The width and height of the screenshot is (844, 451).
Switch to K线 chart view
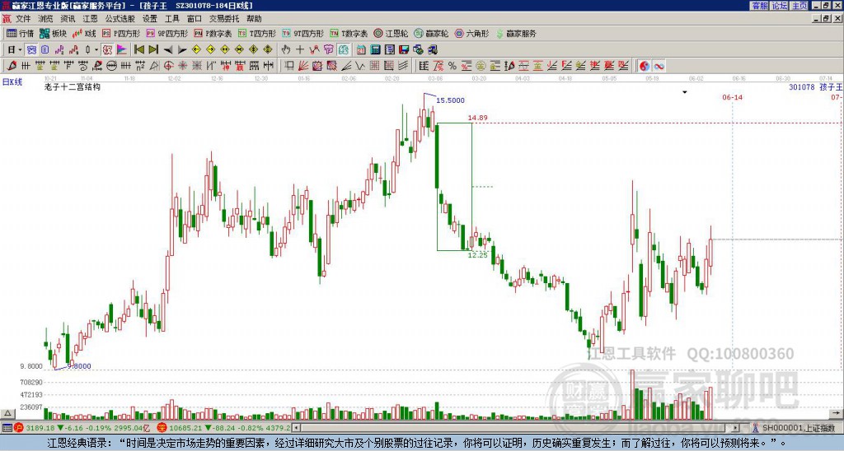83,33
